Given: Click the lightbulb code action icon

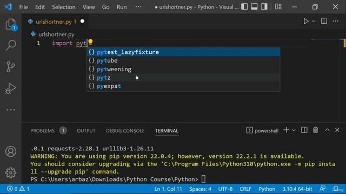Looking at the screenshot, I should tap(90, 42).
